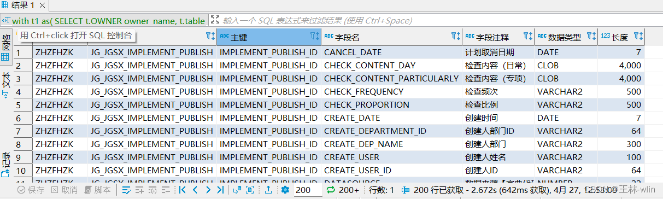The width and height of the screenshot is (663, 199).
Task: Click IMPLEMENT_PUBLISH_ID cell in row 6
Action: click(268, 118)
